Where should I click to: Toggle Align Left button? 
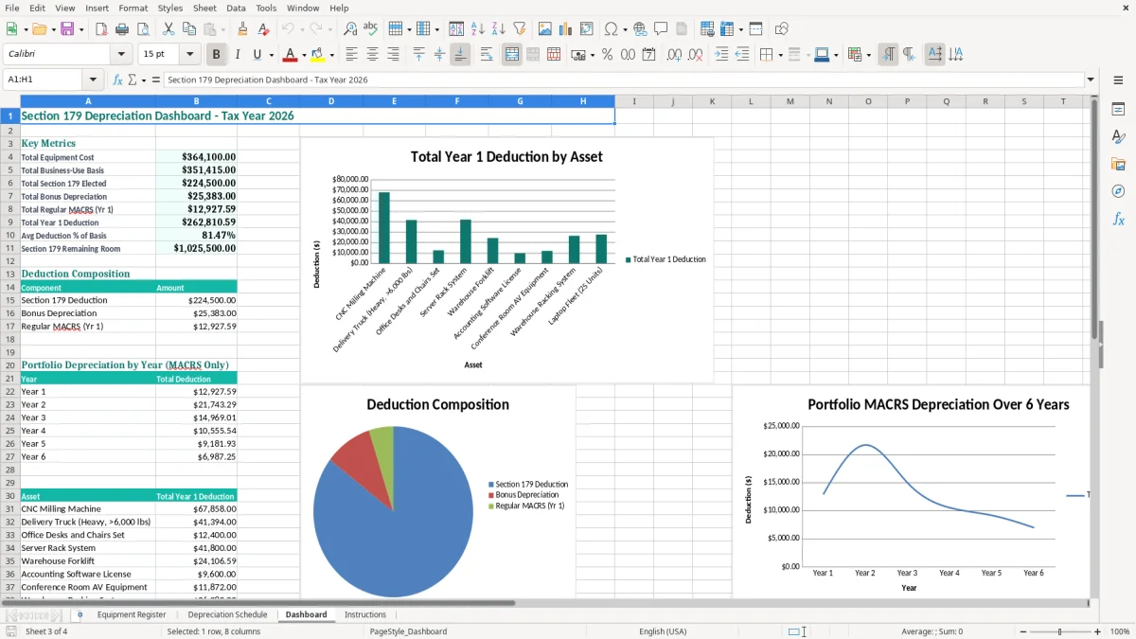click(x=351, y=55)
